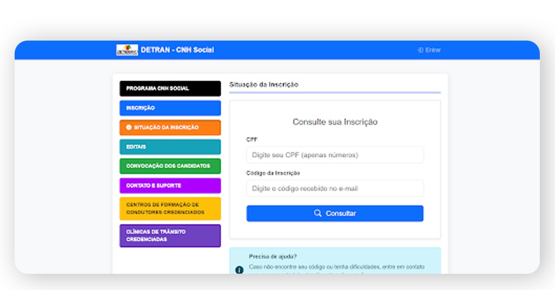The image size is (555, 290).
Task: Select Clínicas de Trânsito Credenciadas
Action: click(170, 236)
